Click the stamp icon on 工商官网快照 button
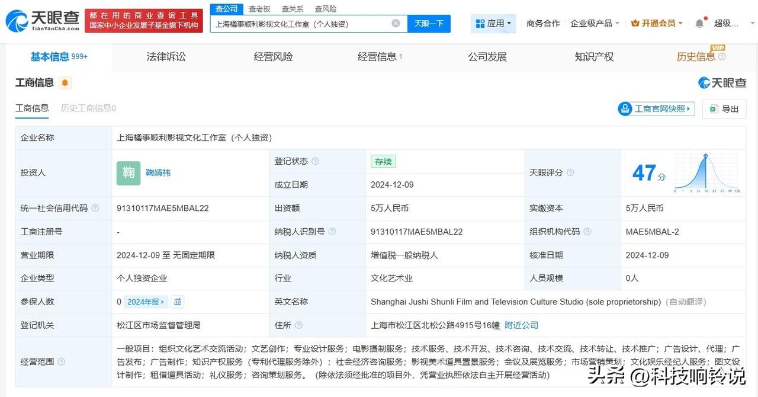The height and width of the screenshot is (397, 758). (x=626, y=108)
